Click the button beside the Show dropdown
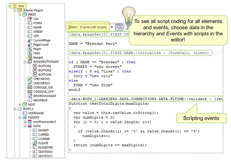The image size is (231, 161). [119, 28]
